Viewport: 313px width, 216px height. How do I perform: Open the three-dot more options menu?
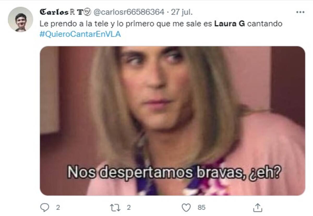(x=300, y=12)
